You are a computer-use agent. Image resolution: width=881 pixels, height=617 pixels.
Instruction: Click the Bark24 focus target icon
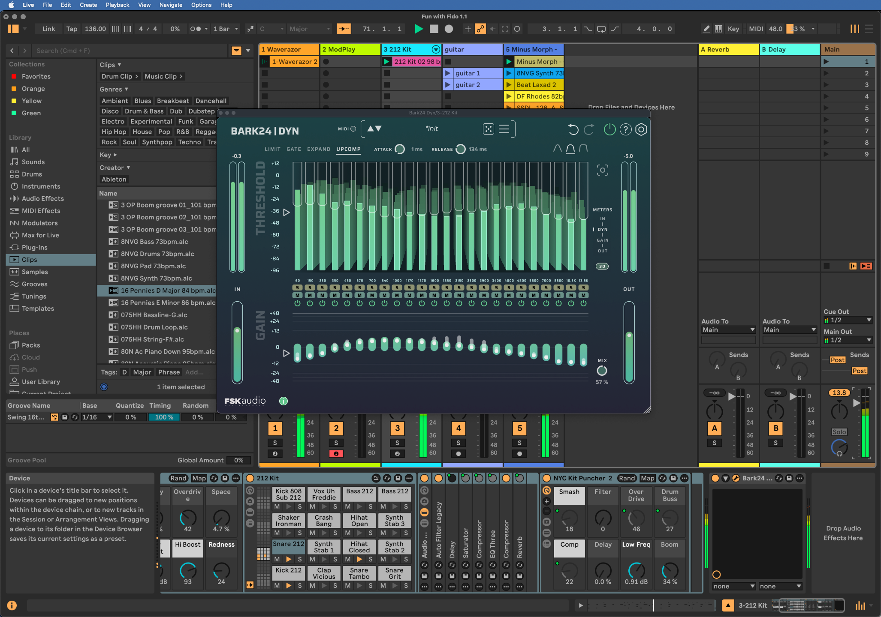[x=602, y=171]
